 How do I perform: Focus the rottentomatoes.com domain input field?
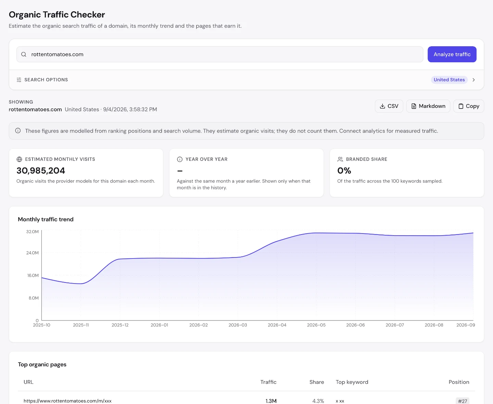pos(220,54)
